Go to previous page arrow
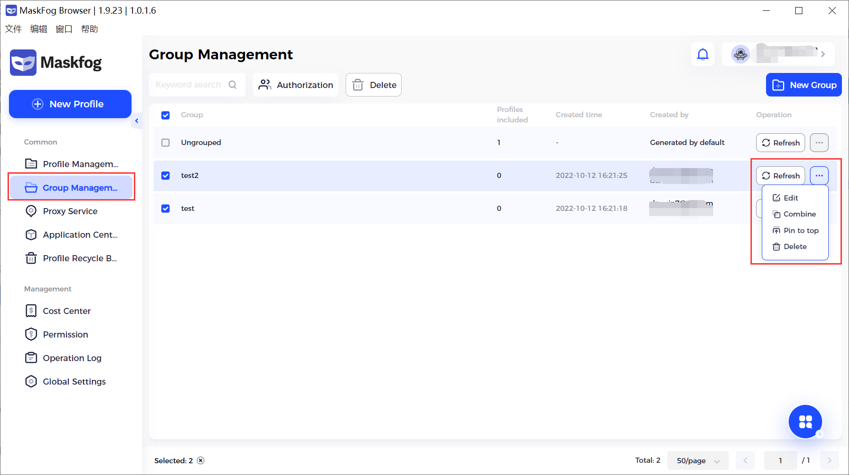This screenshot has height=475, width=849. point(745,460)
